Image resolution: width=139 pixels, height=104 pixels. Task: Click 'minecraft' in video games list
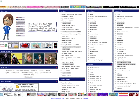[65, 89]
